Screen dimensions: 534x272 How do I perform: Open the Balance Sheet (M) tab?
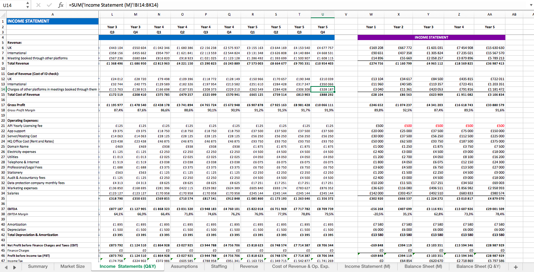point(423,266)
